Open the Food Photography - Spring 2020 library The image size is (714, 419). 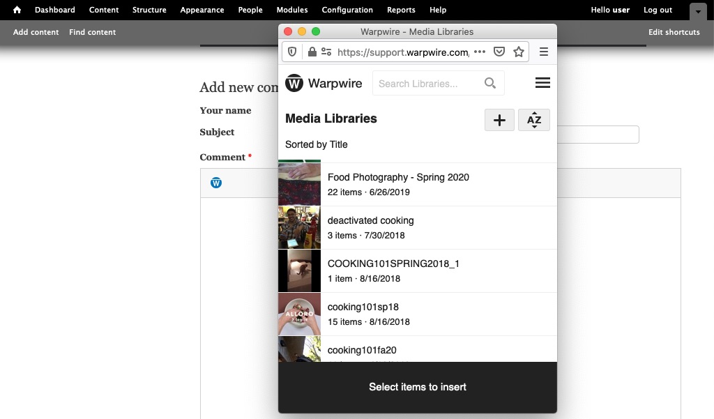tap(418, 184)
